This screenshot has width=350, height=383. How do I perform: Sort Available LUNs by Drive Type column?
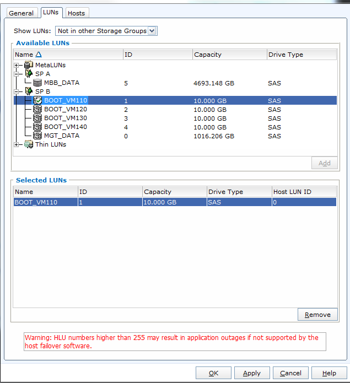(301, 55)
